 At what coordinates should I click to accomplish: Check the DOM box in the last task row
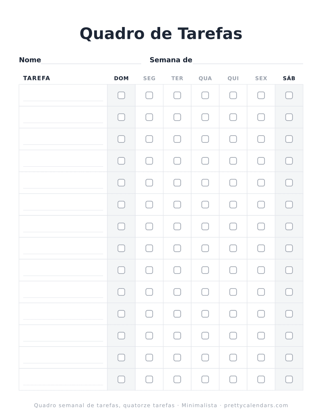tap(121, 379)
